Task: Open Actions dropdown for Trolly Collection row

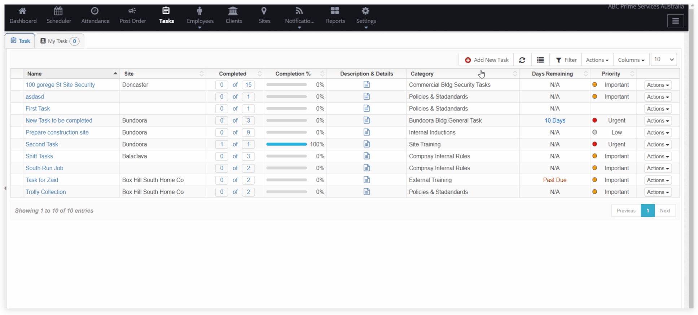Action: [x=658, y=192]
